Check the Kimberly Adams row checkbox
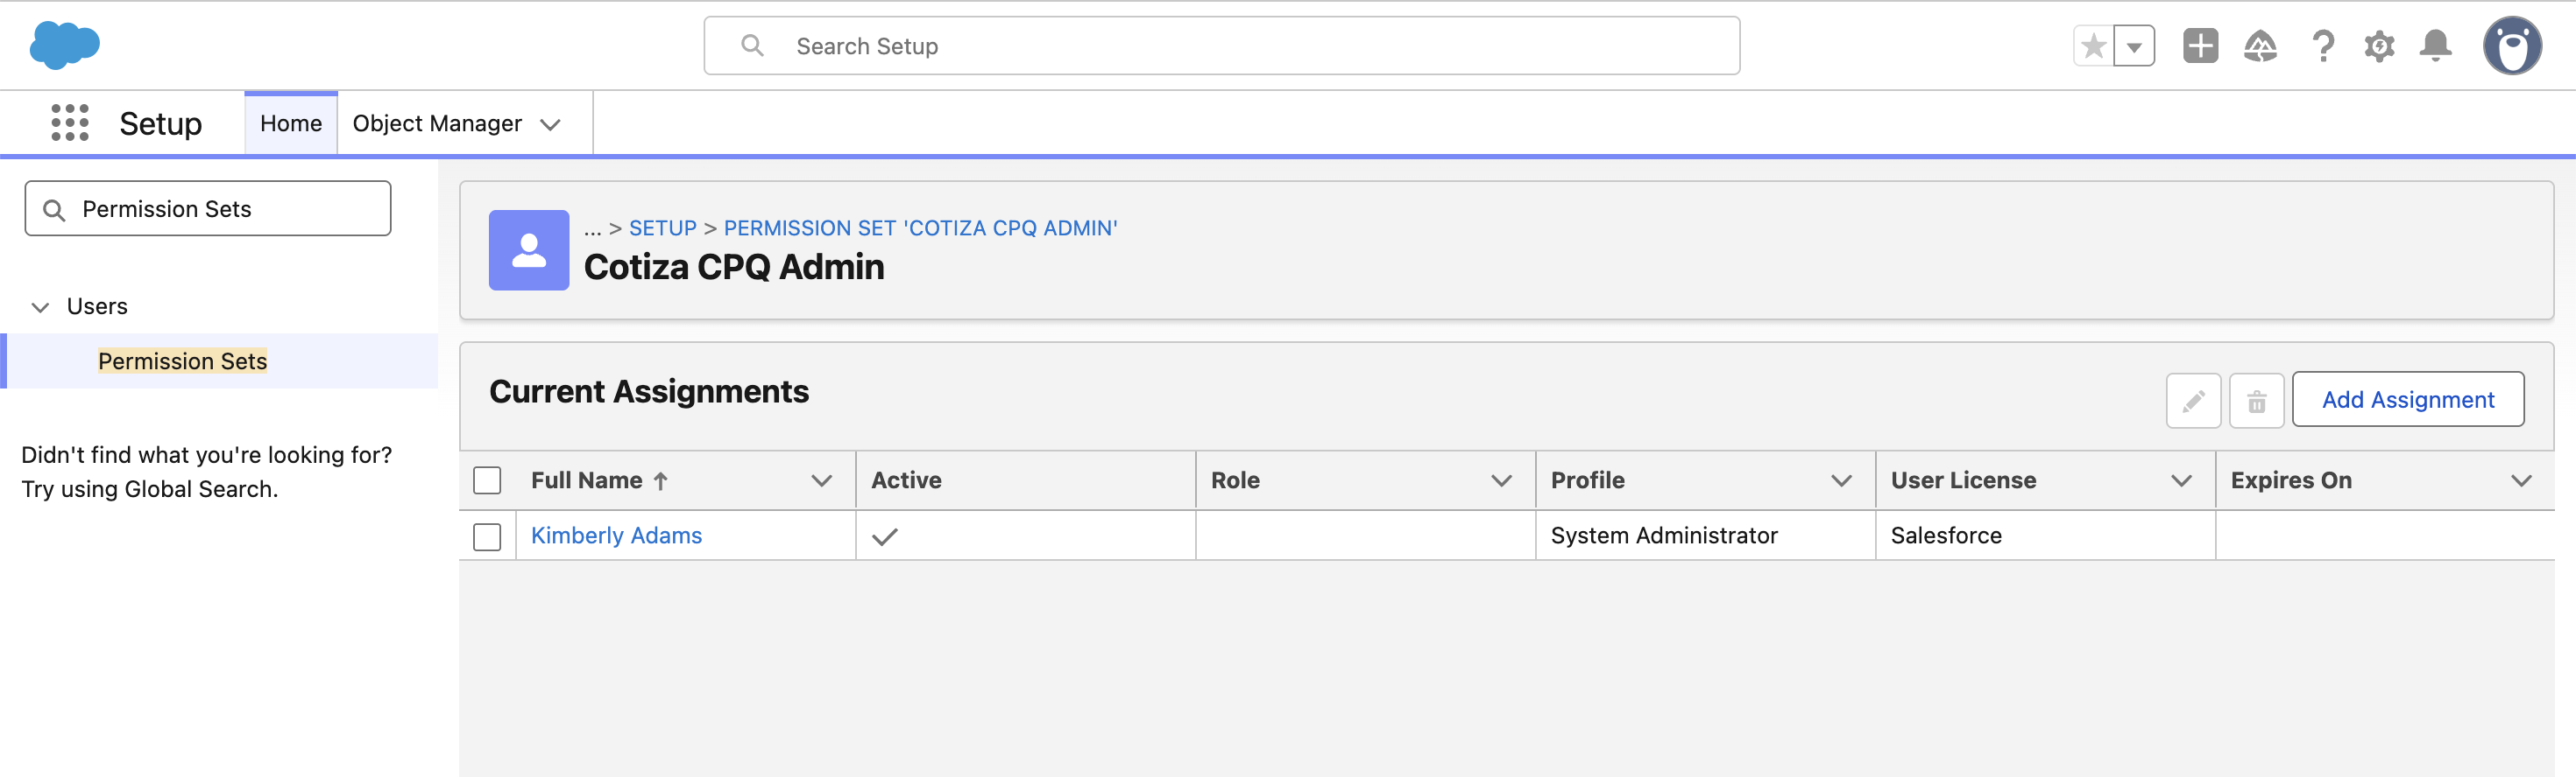 coord(487,536)
